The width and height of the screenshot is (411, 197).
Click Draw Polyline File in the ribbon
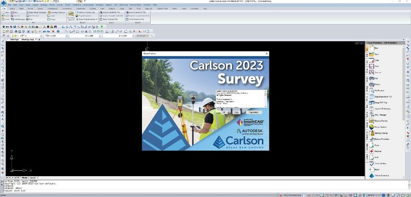point(109,19)
